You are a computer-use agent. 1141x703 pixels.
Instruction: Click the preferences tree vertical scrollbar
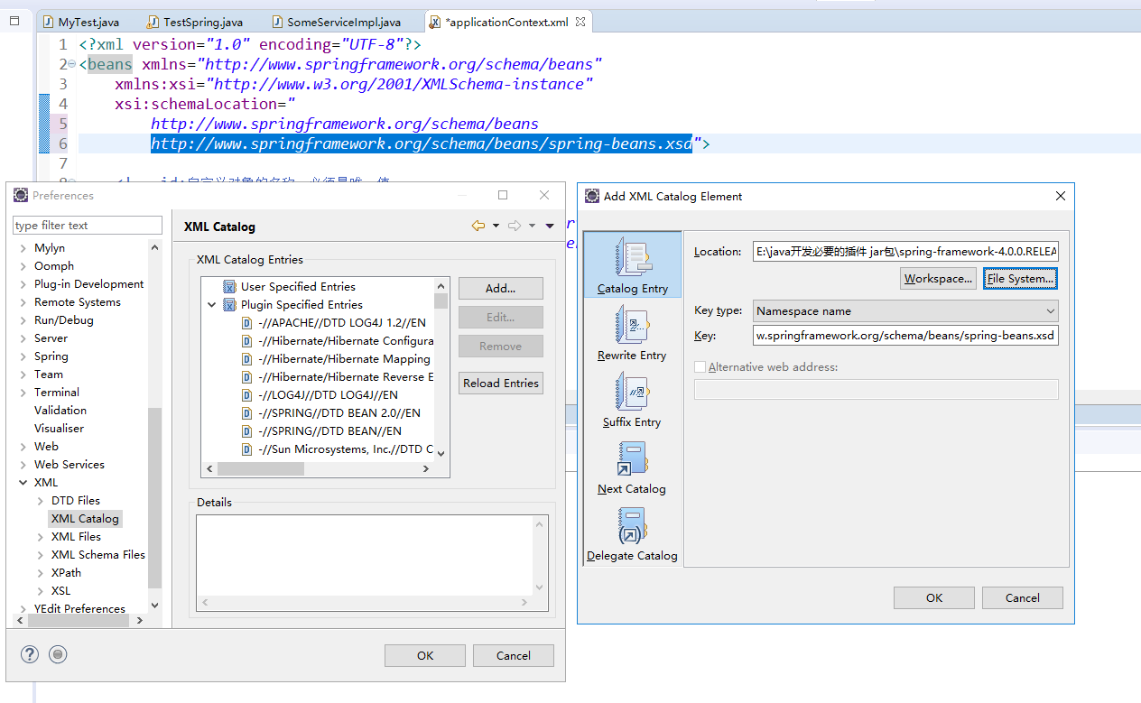click(x=154, y=426)
